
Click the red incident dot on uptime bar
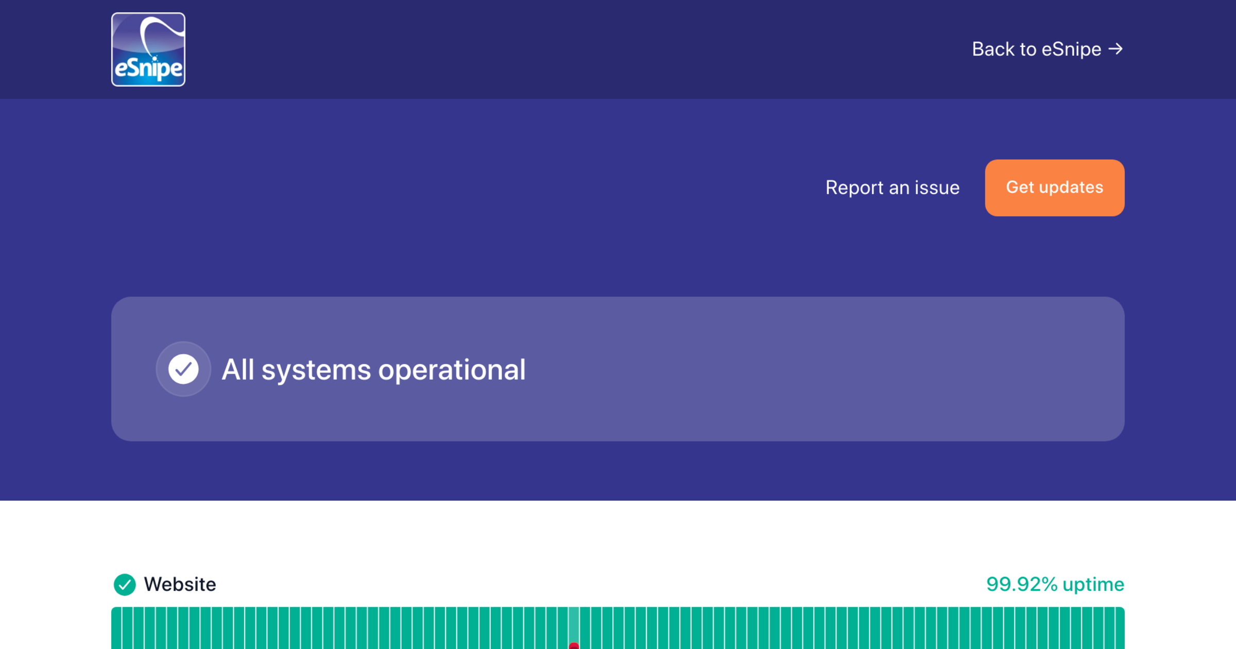click(x=574, y=646)
